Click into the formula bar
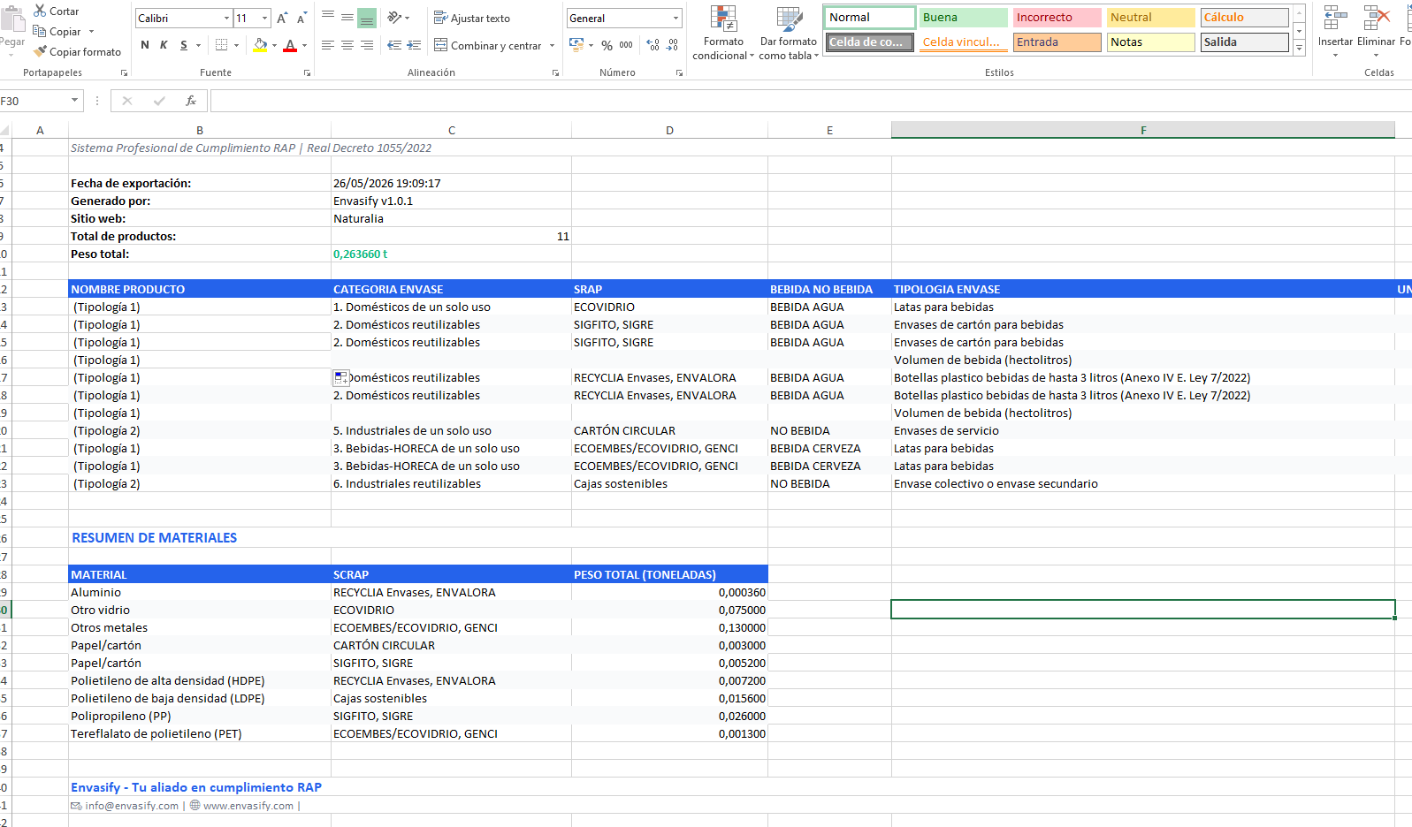1412x827 pixels. tap(811, 101)
